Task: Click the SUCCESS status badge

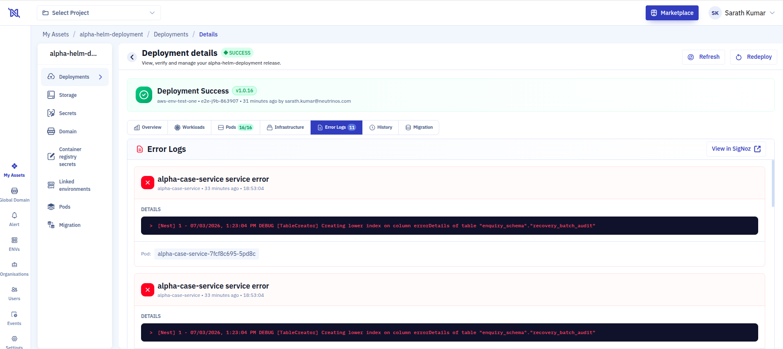Action: tap(237, 53)
